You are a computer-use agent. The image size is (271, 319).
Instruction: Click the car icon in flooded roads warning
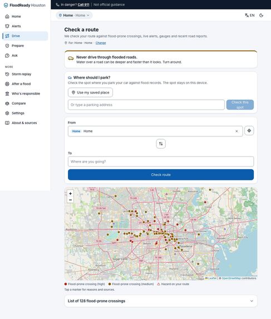click(71, 58)
